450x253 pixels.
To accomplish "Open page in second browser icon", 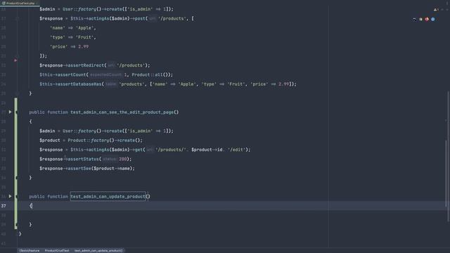I will (x=420, y=19).
